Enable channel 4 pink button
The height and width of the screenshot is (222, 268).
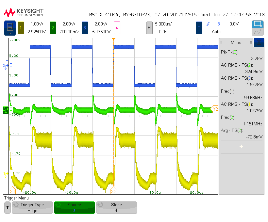[x=117, y=28]
